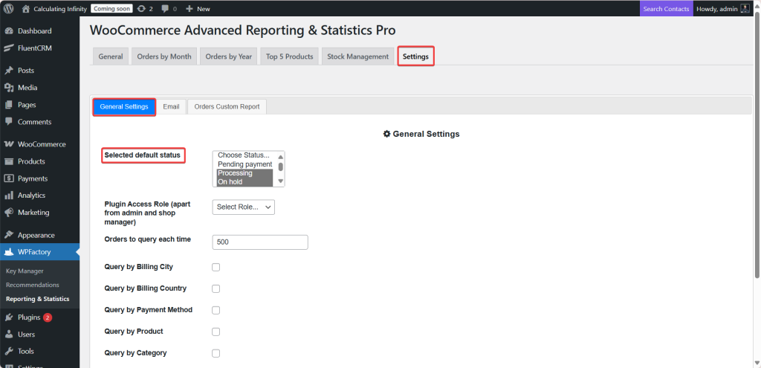Image resolution: width=761 pixels, height=368 pixels.
Task: Click the Appearance brush icon
Action: coord(9,235)
